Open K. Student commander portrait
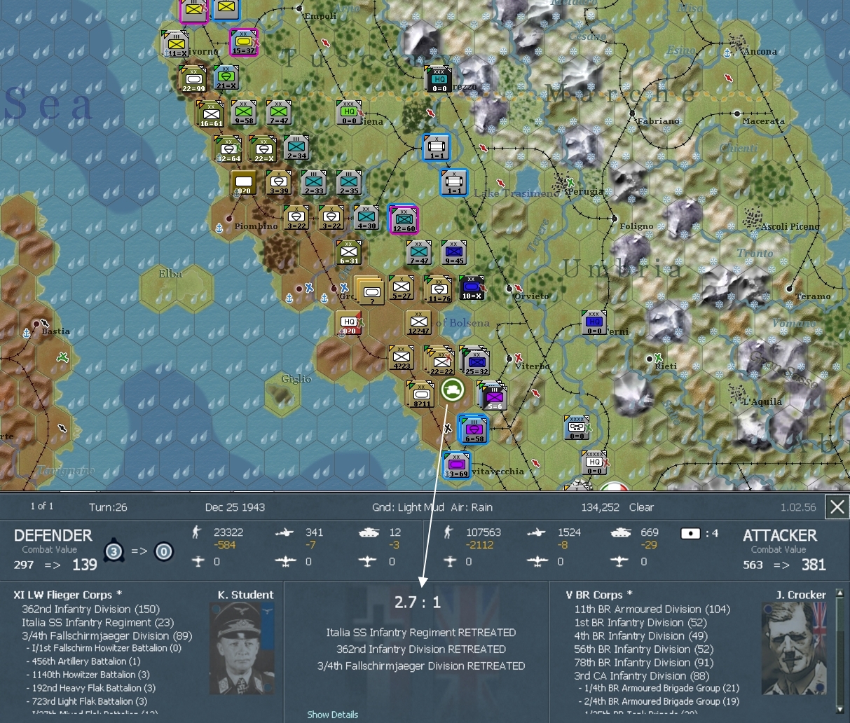The height and width of the screenshot is (723, 850). tap(241, 648)
